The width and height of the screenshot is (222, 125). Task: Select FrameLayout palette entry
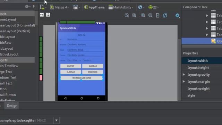(x=8, y=19)
